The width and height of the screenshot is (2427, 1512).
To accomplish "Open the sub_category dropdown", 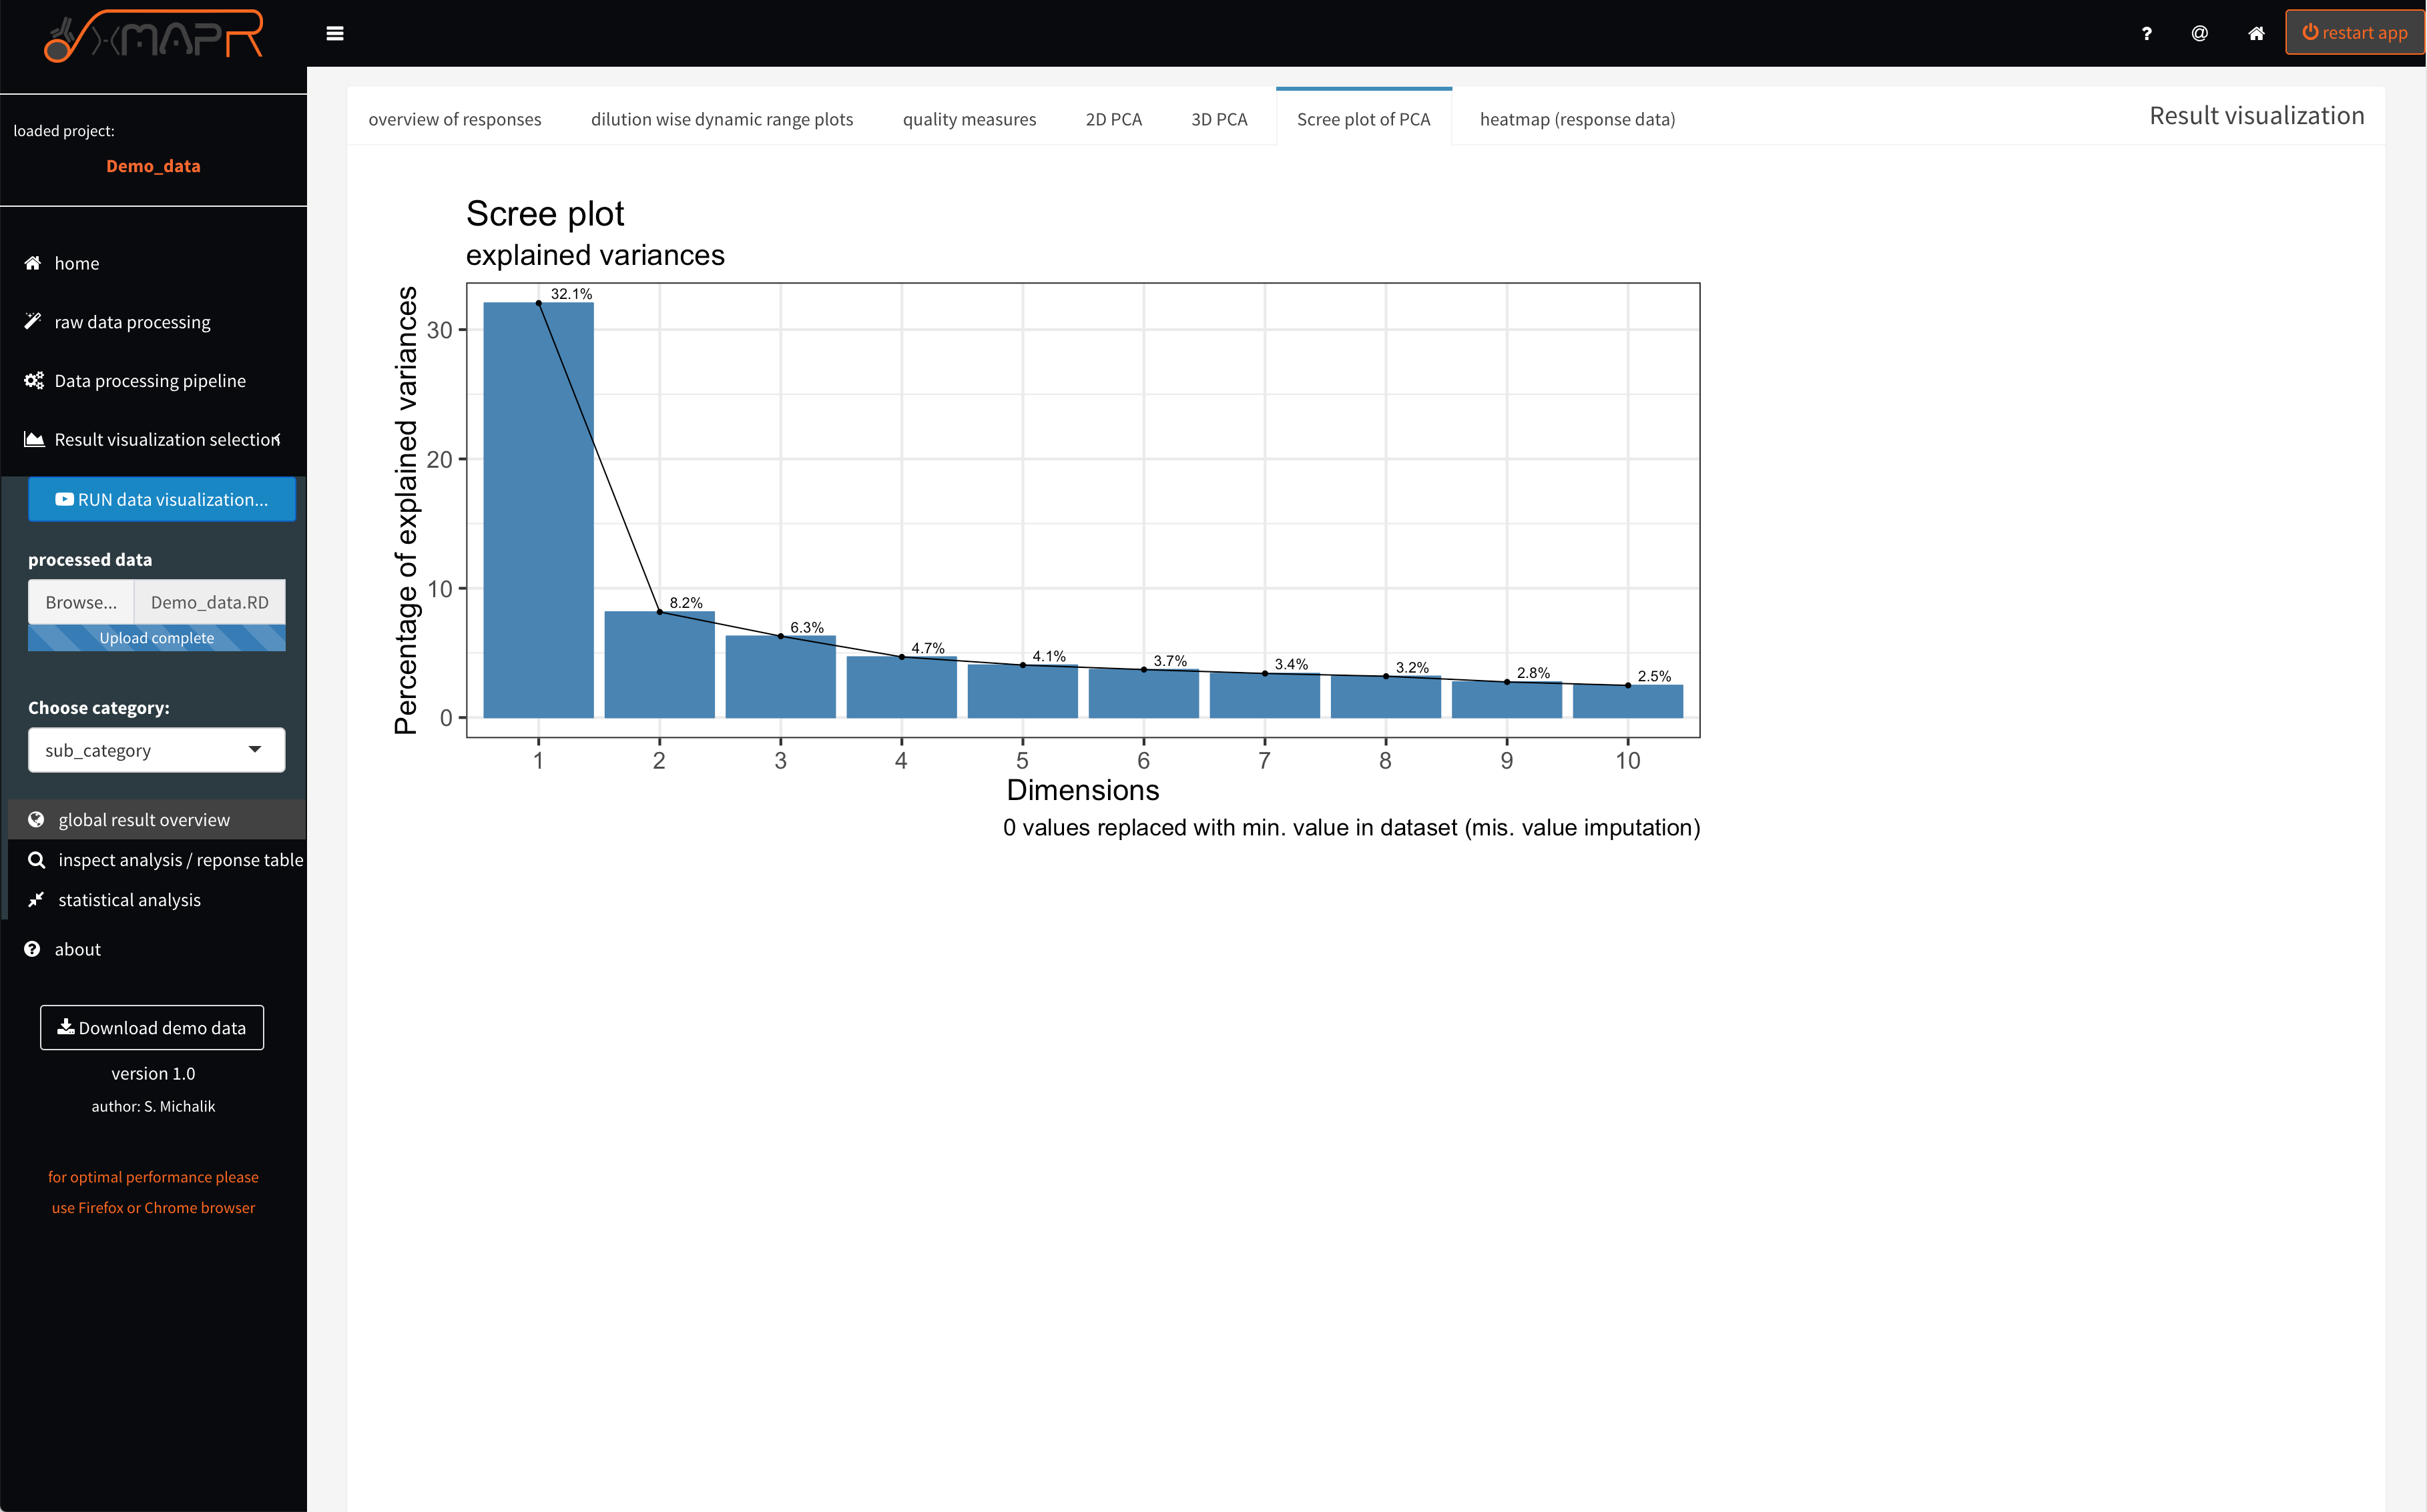I will 156,749.
